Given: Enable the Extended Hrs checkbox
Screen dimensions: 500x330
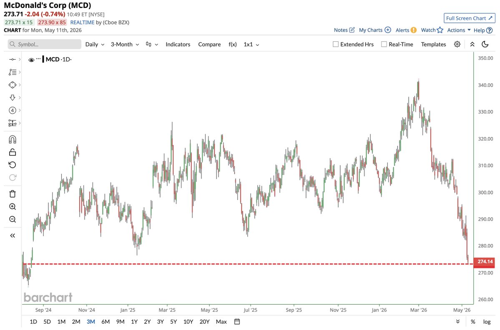Looking at the screenshot, I should (335, 44).
